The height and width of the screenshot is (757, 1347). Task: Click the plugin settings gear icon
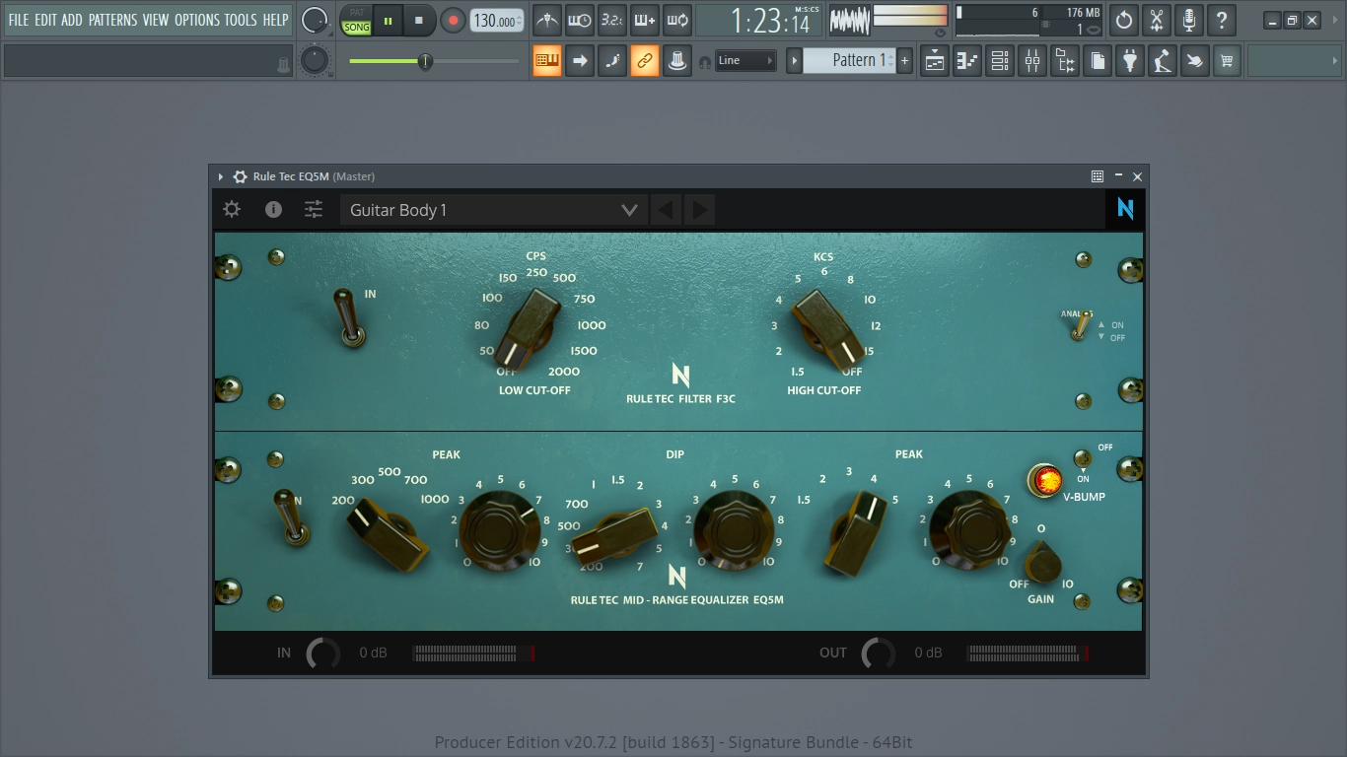tap(232, 209)
